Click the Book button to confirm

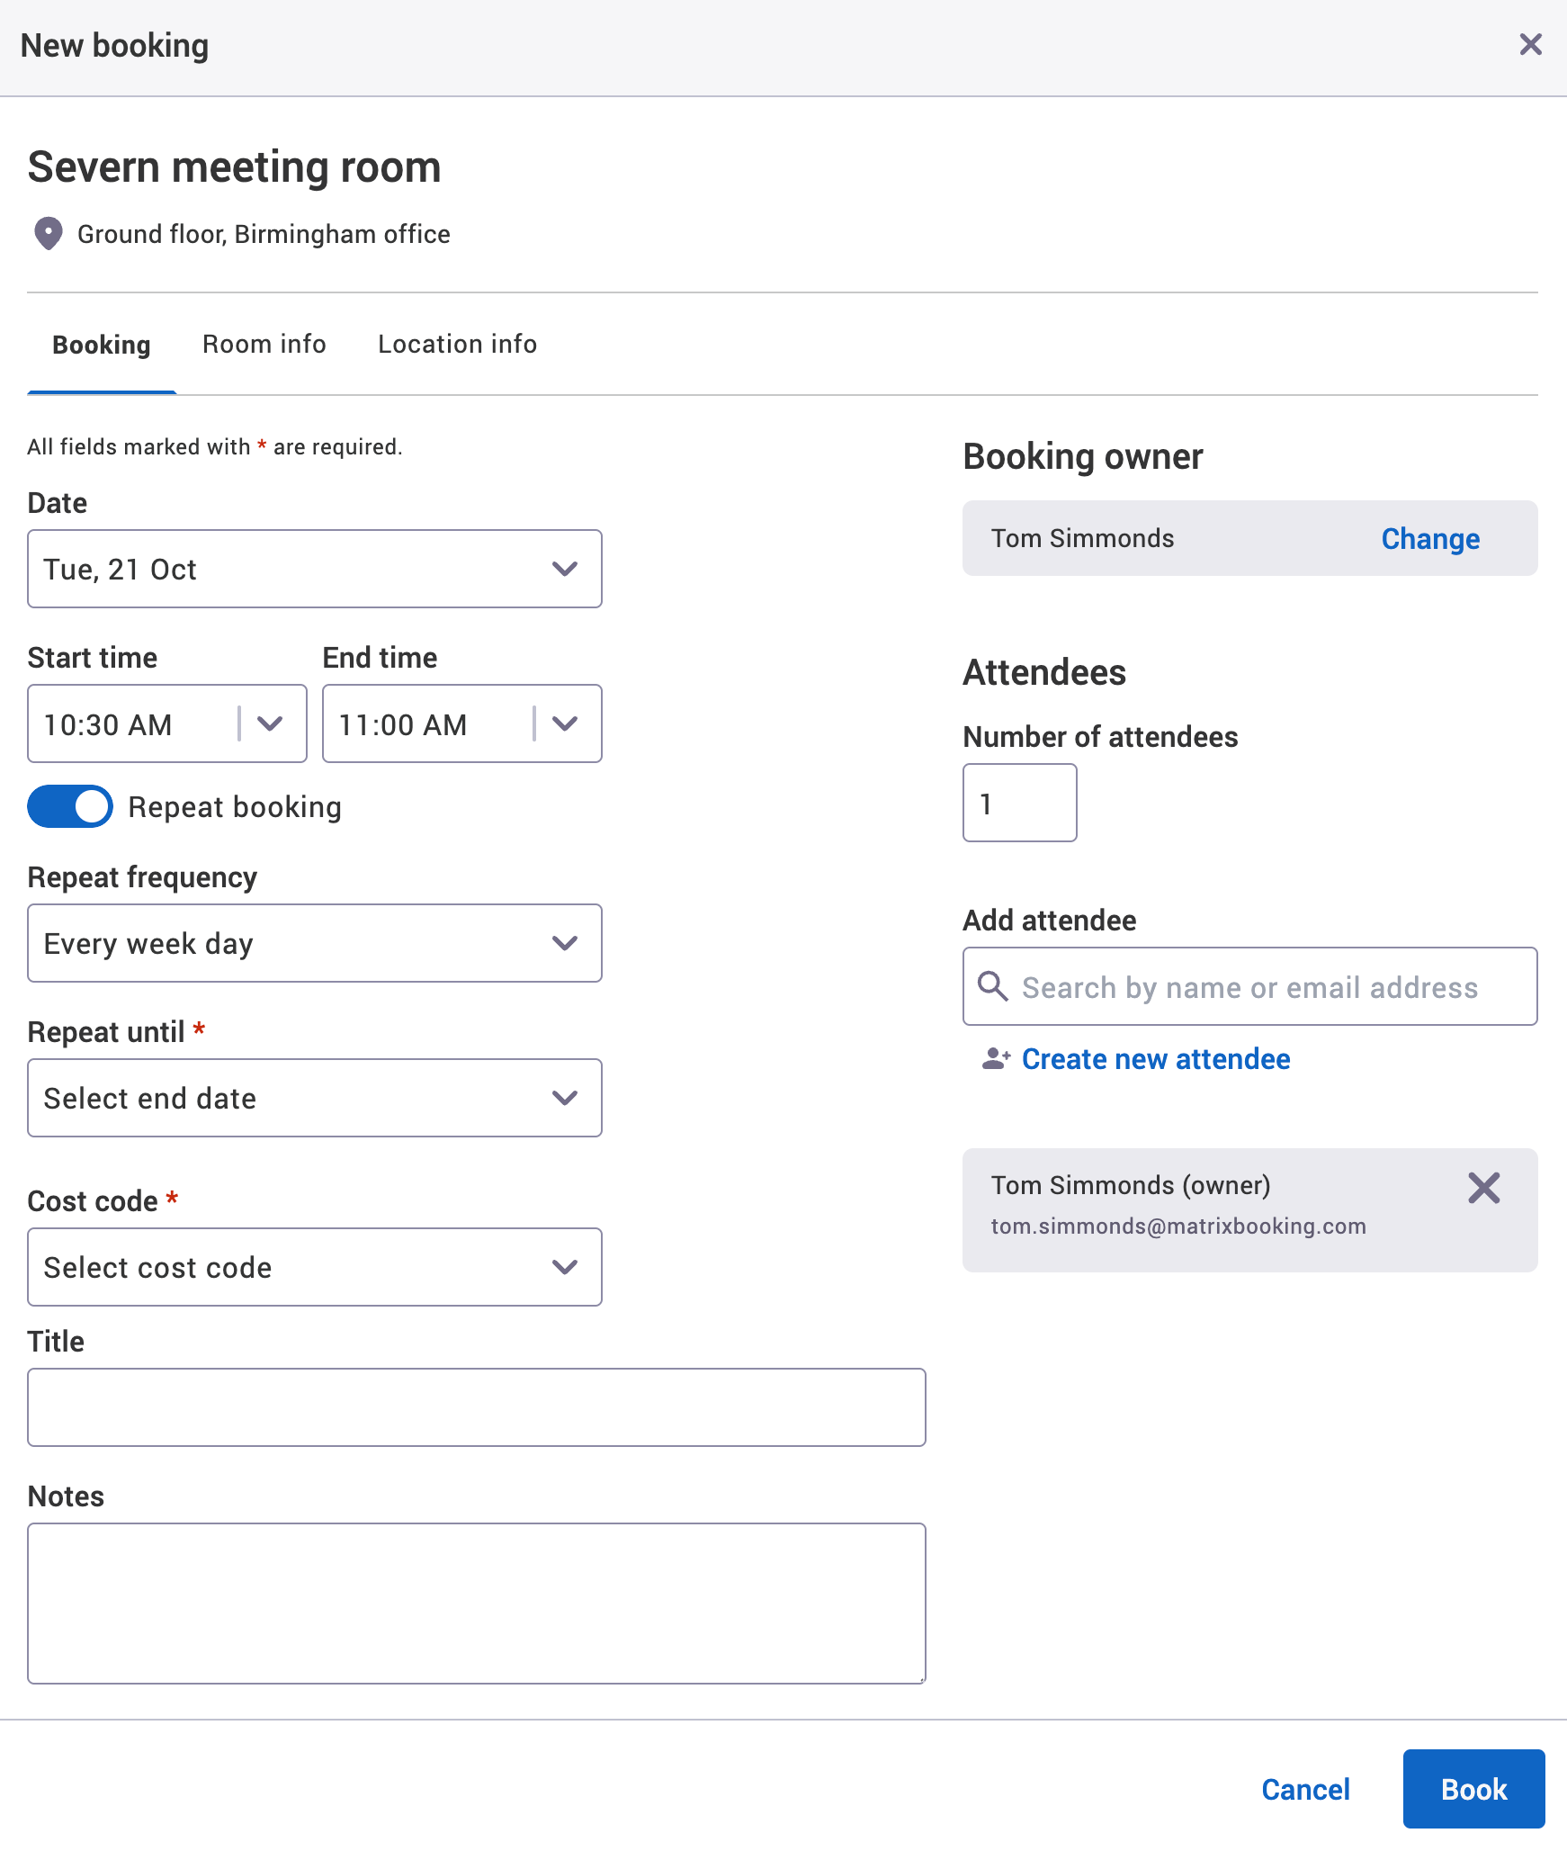[x=1473, y=1789]
